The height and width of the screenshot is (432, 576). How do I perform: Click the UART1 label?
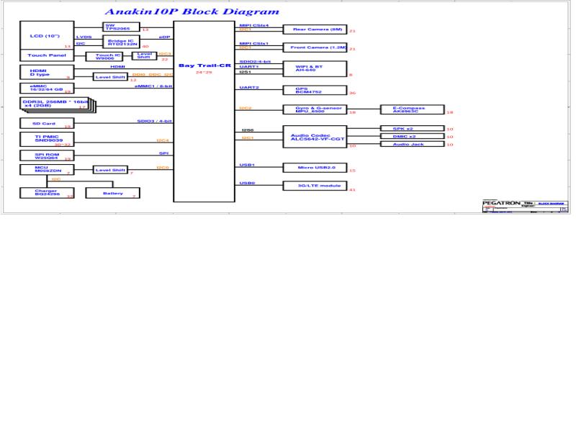(248, 67)
